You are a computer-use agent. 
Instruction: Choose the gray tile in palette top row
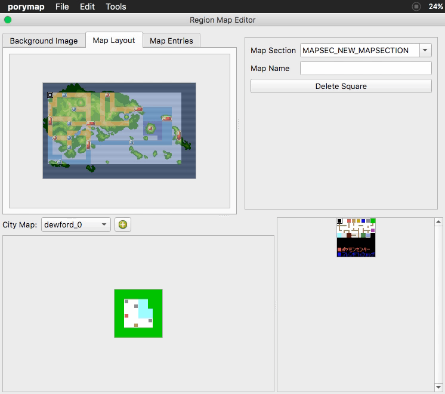(368, 221)
